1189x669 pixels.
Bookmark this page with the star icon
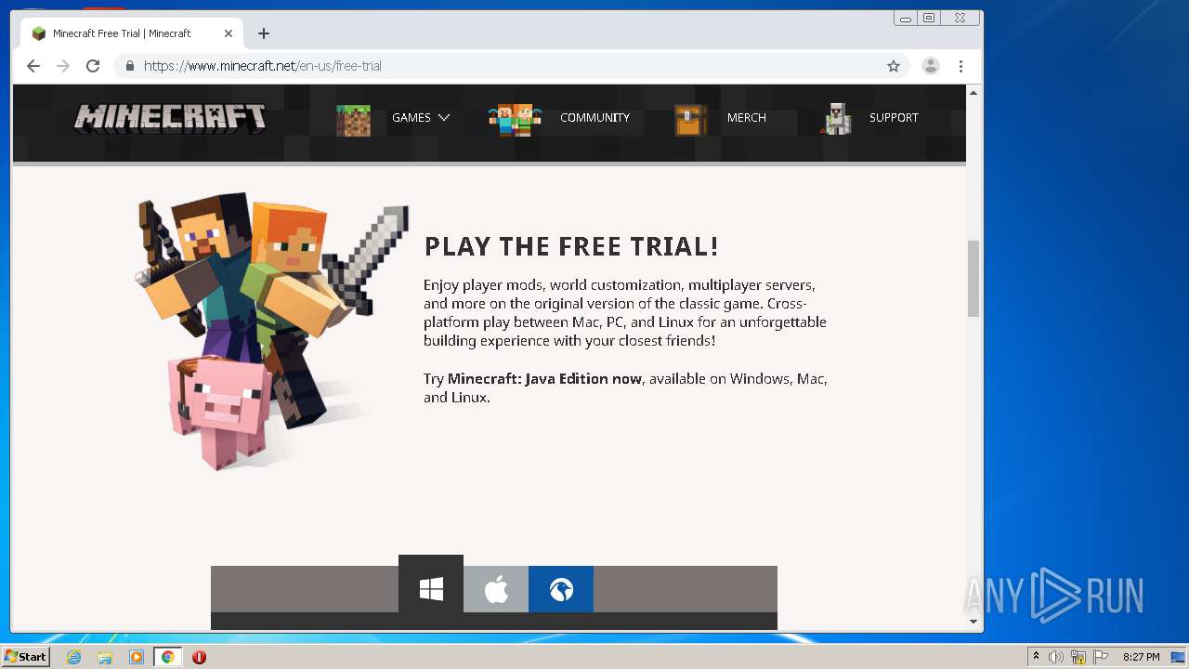click(894, 66)
